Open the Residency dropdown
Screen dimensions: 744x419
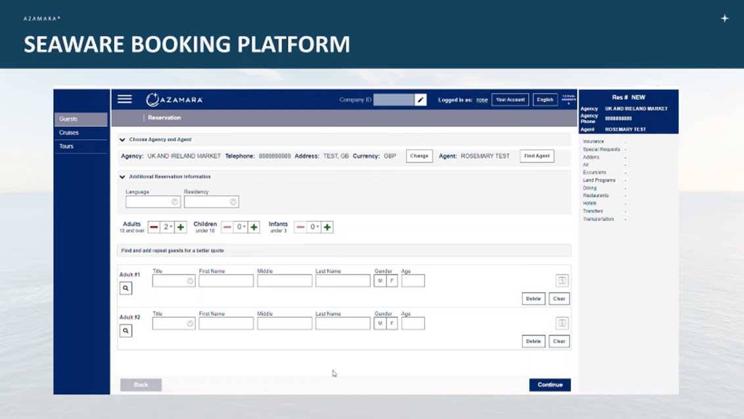pos(211,202)
